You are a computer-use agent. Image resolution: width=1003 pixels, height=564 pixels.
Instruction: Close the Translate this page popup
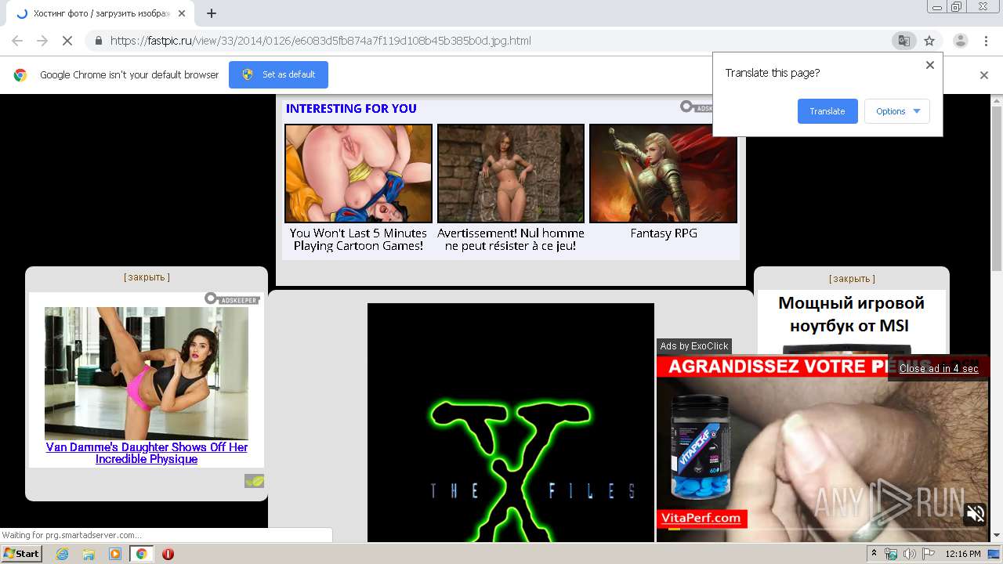point(930,65)
